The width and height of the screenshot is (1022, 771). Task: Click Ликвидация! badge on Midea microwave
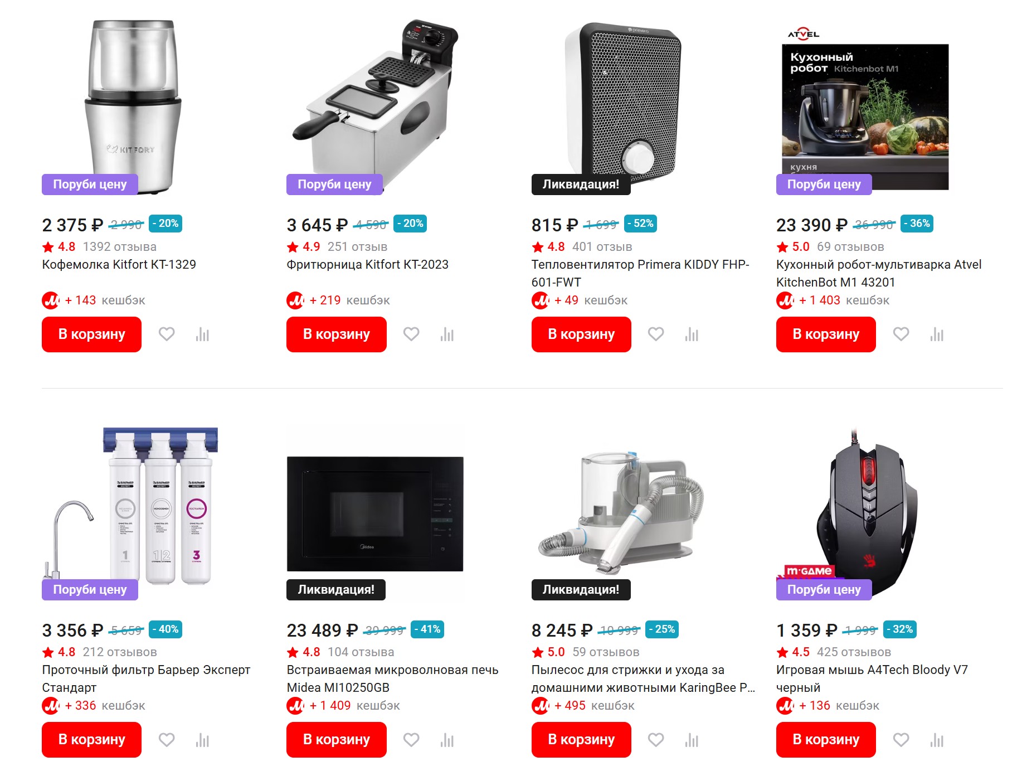(336, 589)
